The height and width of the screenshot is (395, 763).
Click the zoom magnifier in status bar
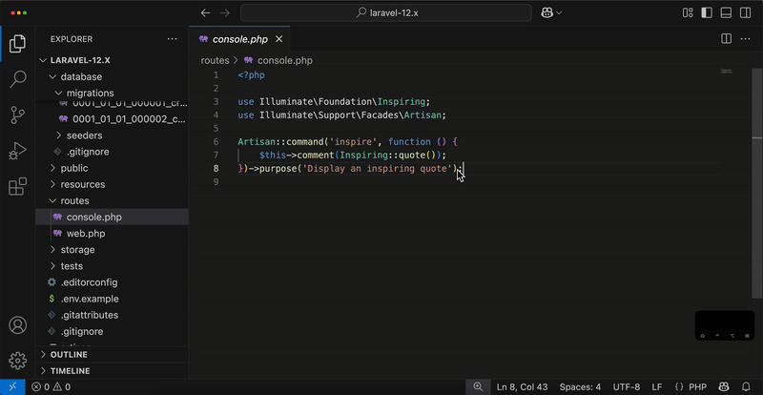click(479, 387)
